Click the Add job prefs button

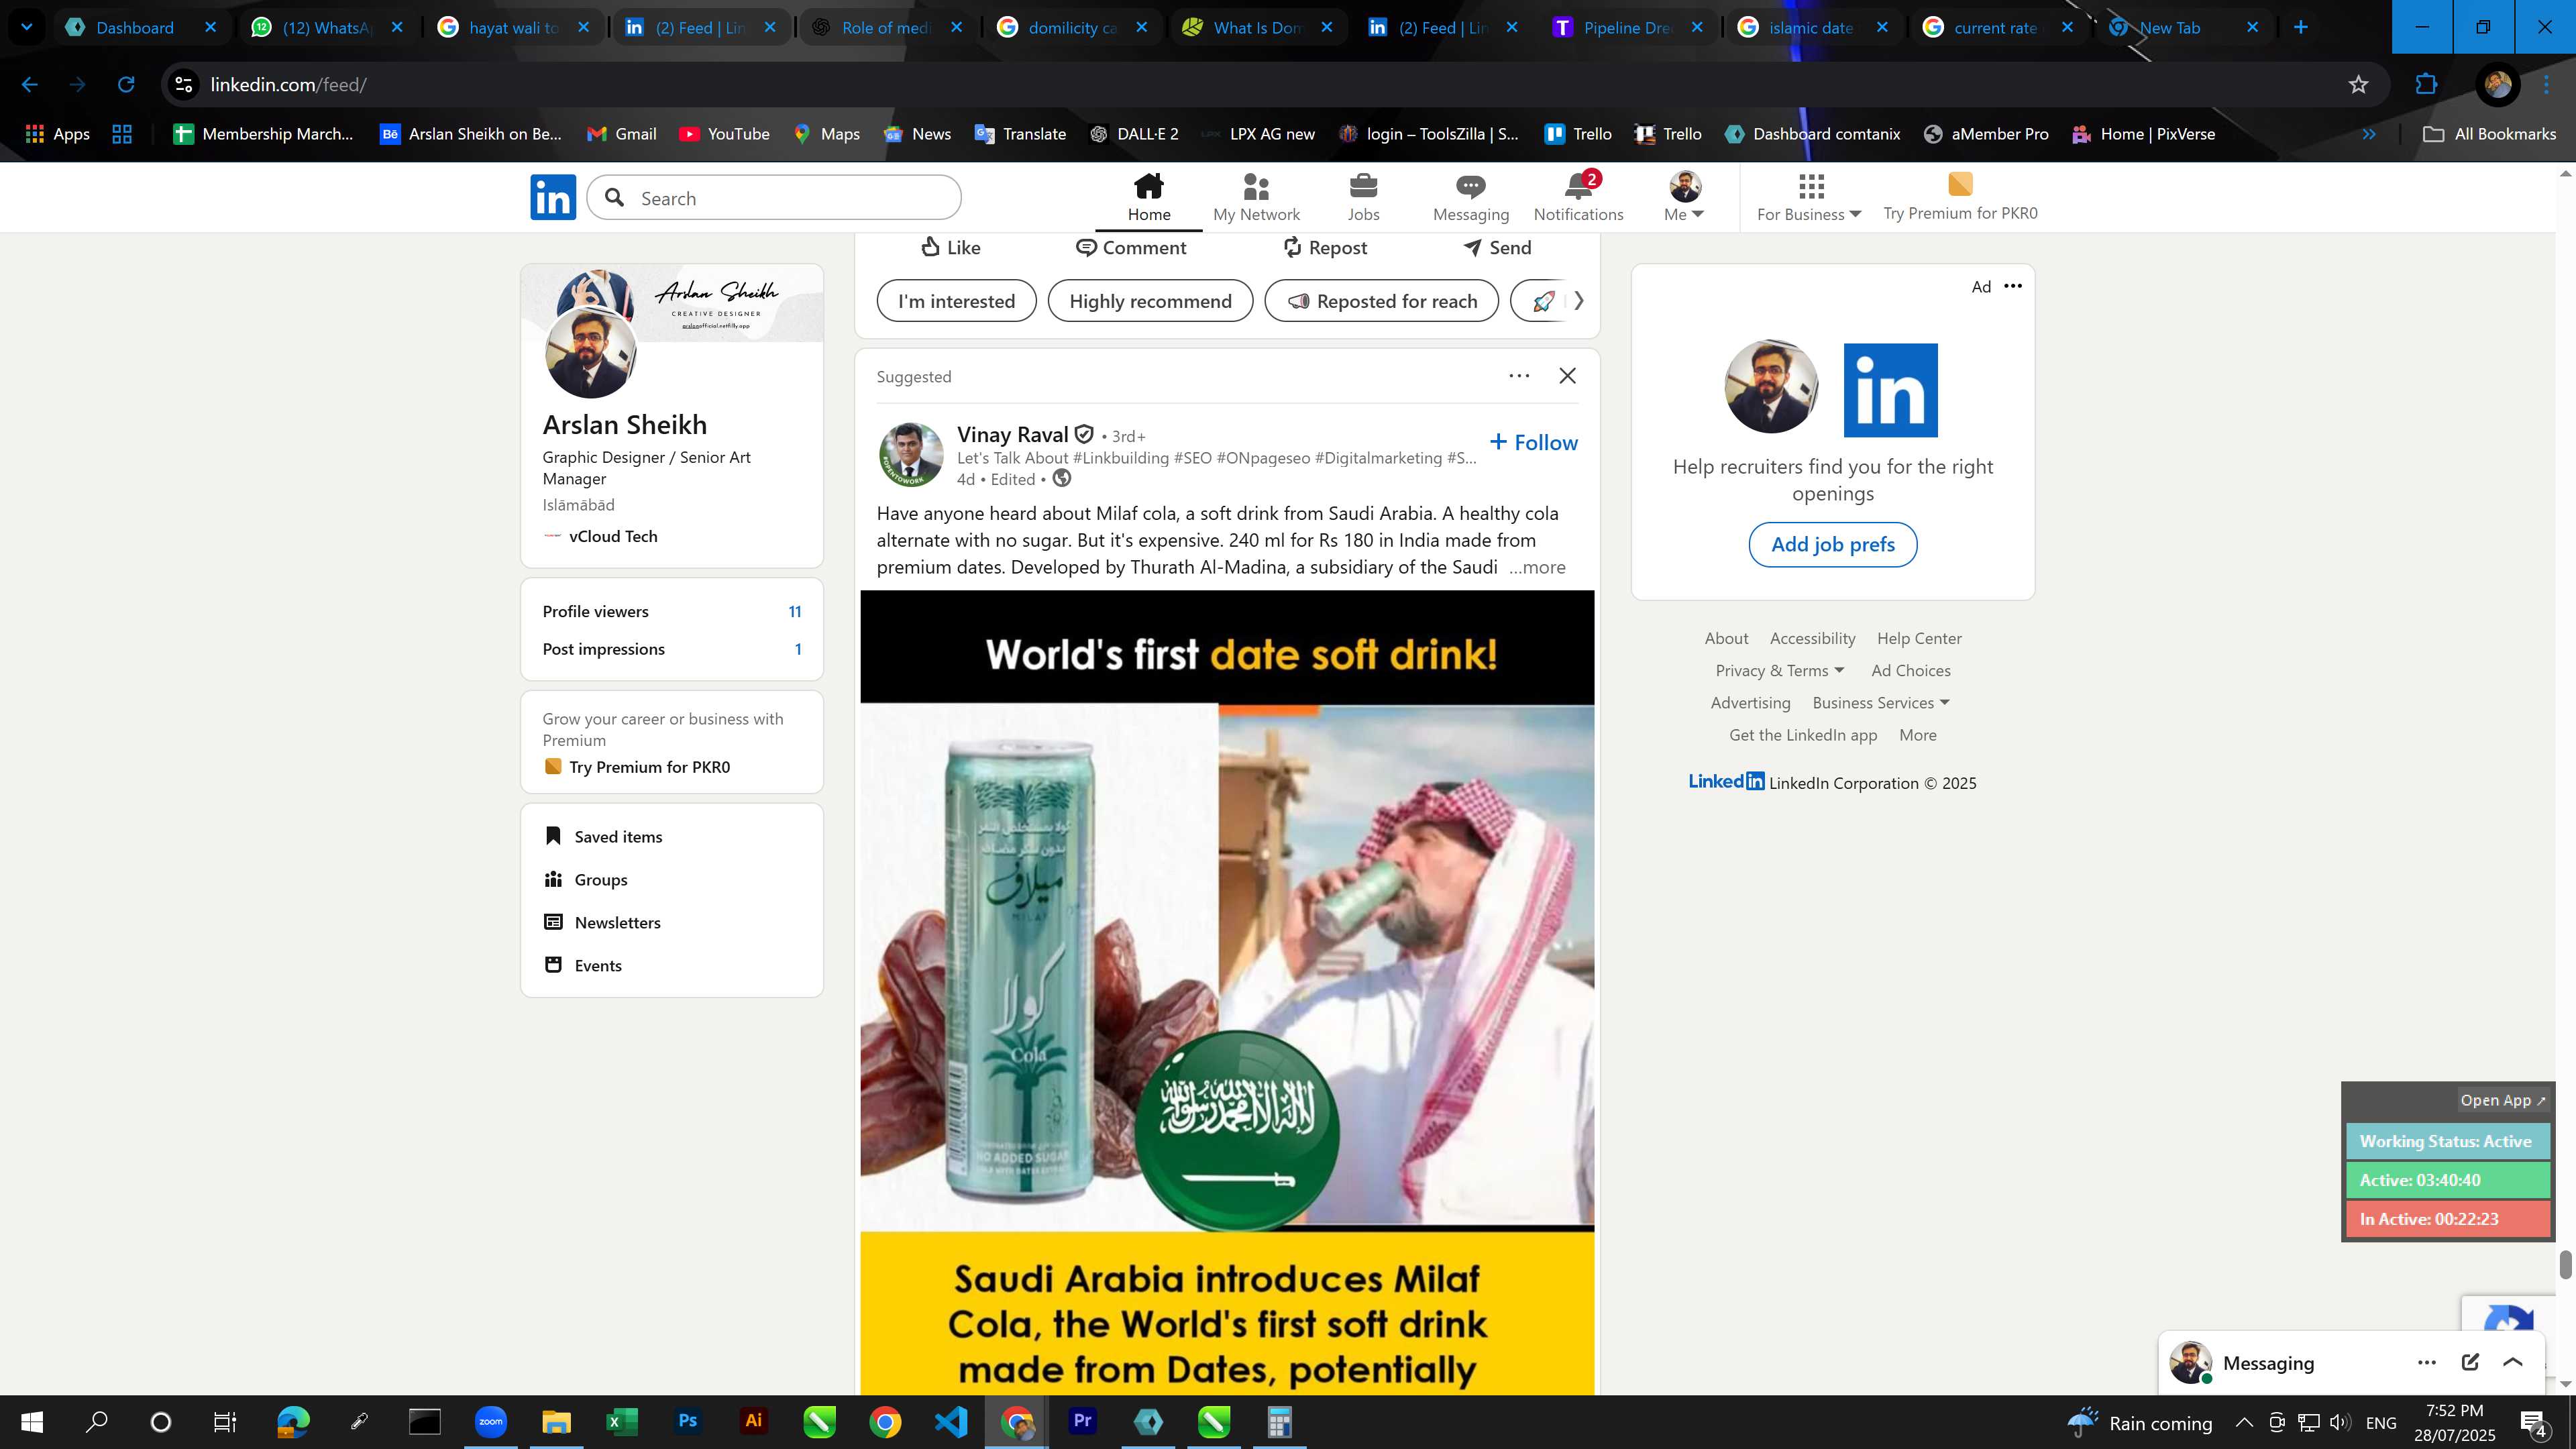[1832, 545]
